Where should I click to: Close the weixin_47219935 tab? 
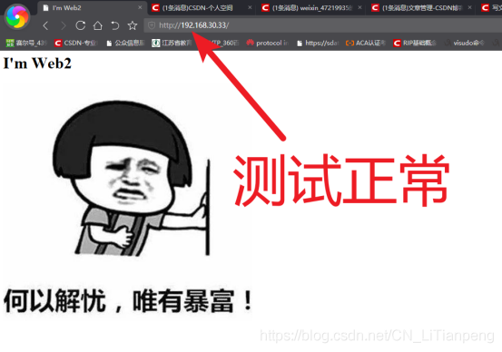click(x=359, y=7)
